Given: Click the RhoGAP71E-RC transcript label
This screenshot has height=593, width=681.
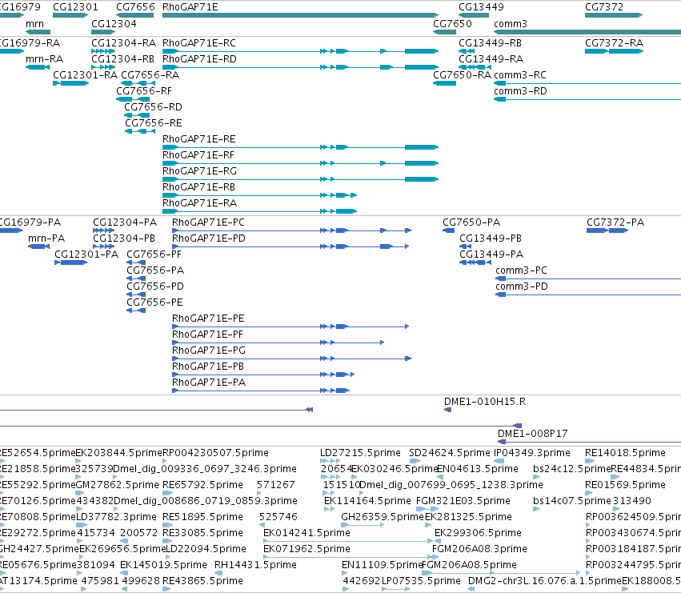Looking at the screenshot, I should (x=199, y=43).
